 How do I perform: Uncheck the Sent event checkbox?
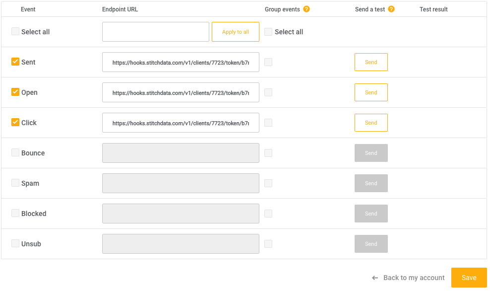pyautogui.click(x=15, y=62)
